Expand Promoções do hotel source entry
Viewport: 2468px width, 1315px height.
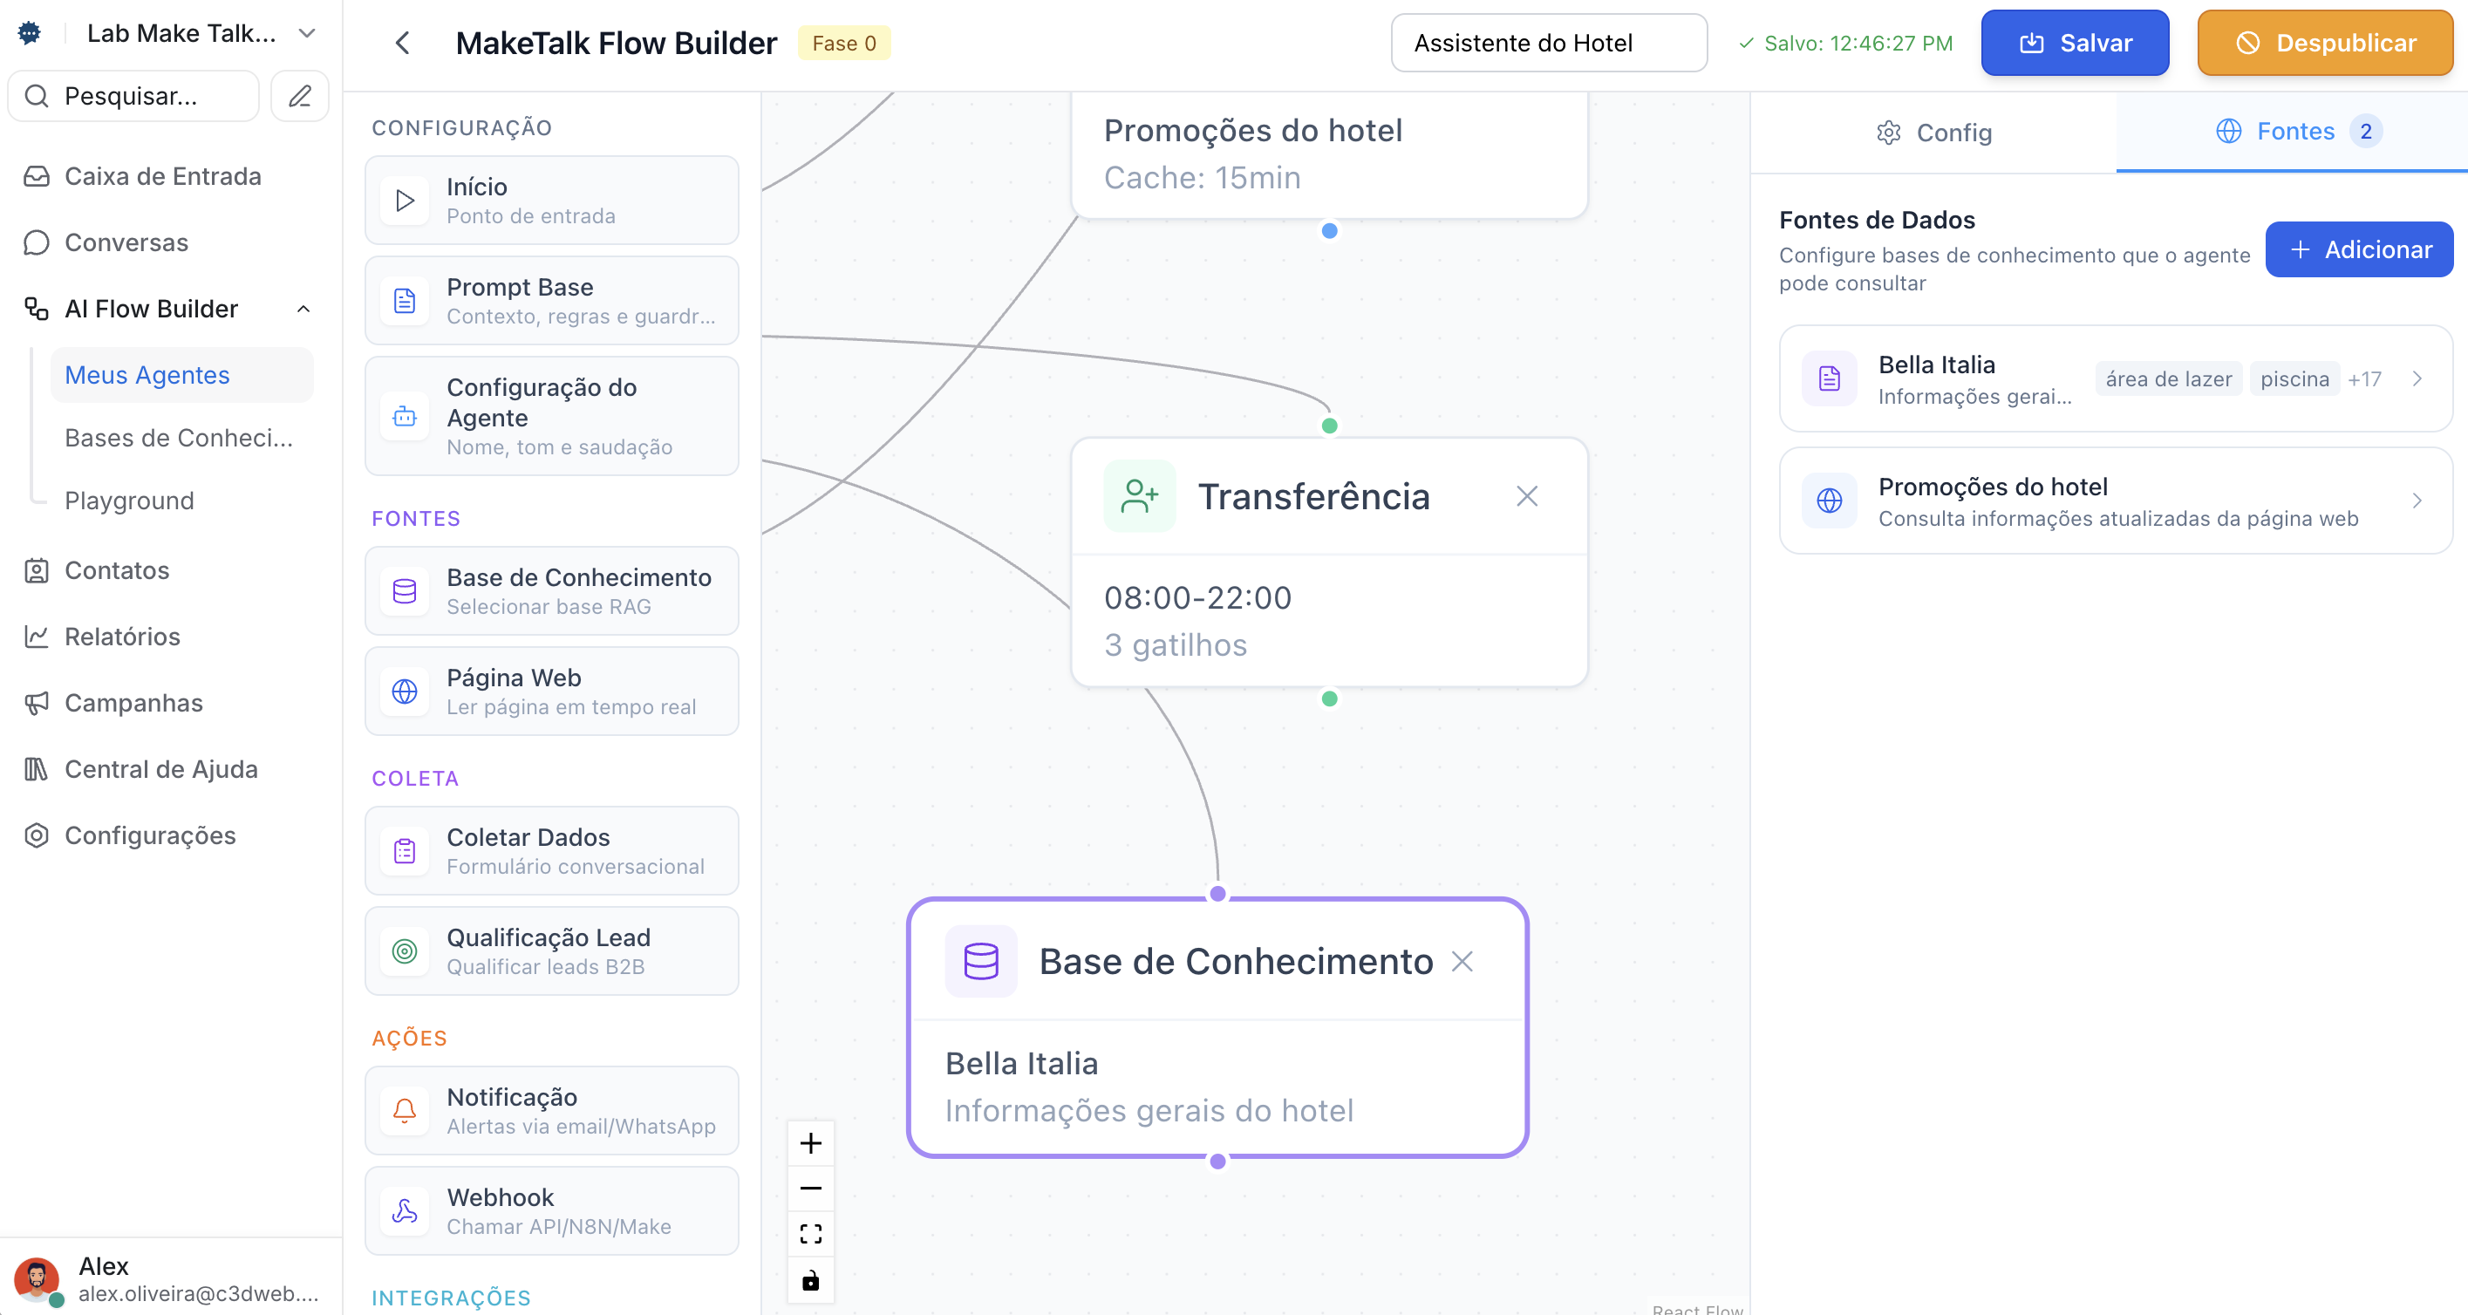click(2417, 501)
